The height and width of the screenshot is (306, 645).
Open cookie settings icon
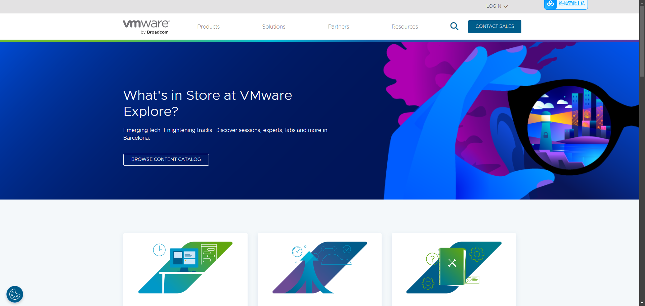click(15, 294)
